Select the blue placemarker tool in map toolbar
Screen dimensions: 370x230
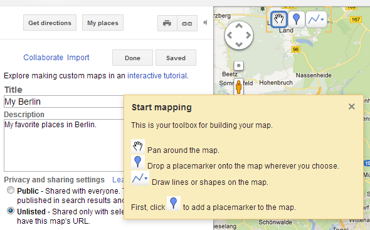click(297, 19)
